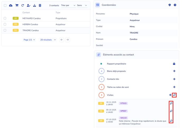182x129 pixels.
Task: Click the Contacts liés count badge
Action: (101, 79)
